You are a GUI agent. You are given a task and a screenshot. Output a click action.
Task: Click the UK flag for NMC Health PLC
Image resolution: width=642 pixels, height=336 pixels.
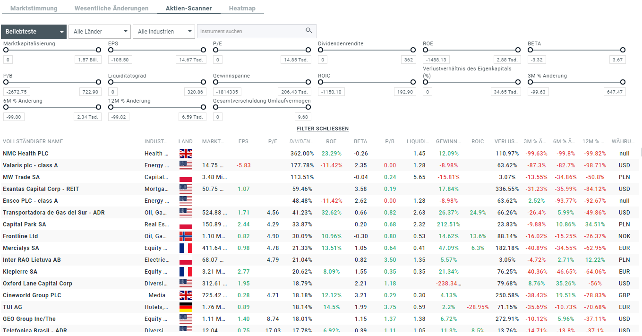[x=186, y=154]
